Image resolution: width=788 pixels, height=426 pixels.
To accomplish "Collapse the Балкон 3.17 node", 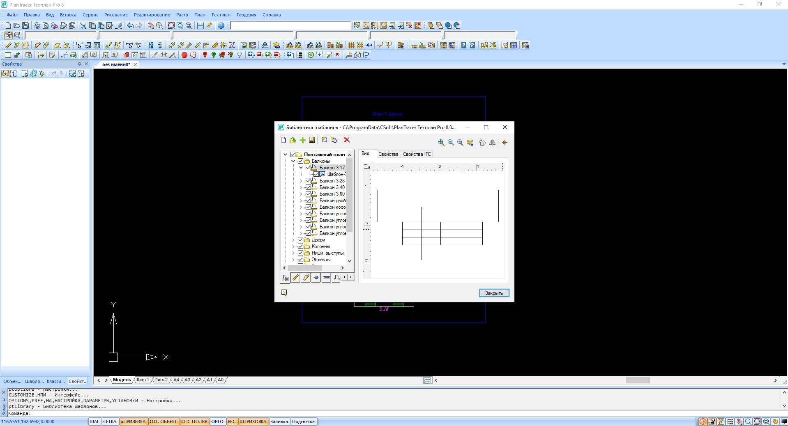I will click(x=301, y=168).
